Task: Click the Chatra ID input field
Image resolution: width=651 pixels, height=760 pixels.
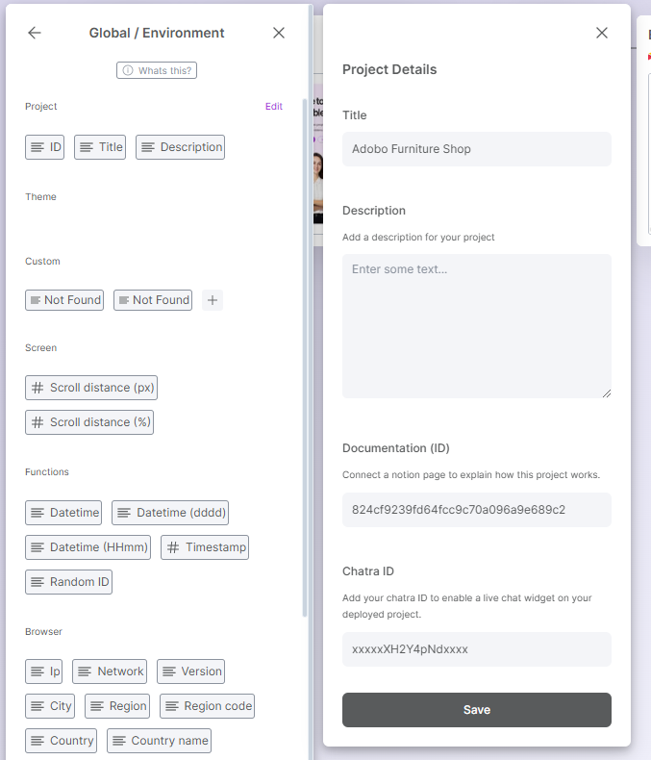Action: click(x=476, y=649)
